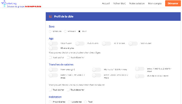This screenshot has width=182, height=104.
Task: Click the Tranches de salaires heading
Action: click(x=61, y=65)
